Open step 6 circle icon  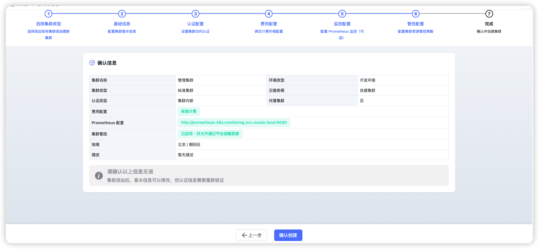(x=416, y=14)
